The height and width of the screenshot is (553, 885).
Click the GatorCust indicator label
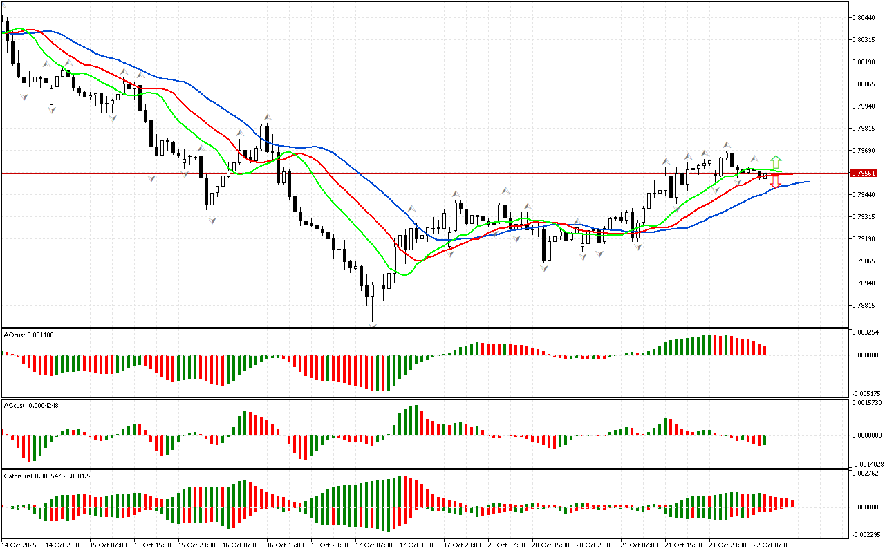point(48,476)
